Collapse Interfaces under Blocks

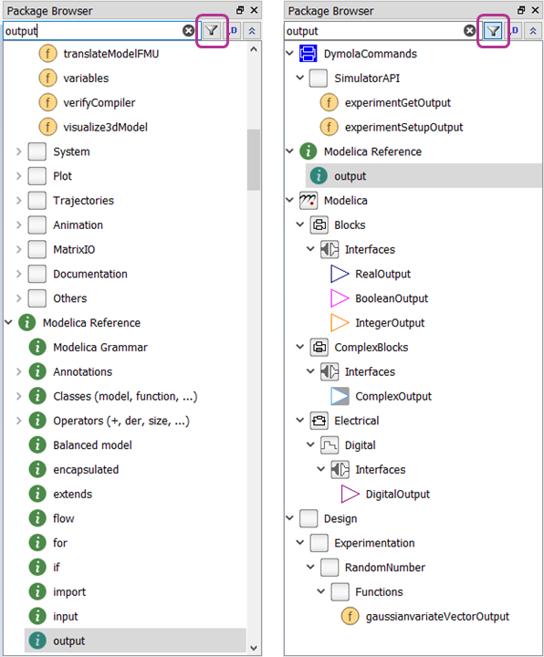pyautogui.click(x=310, y=249)
